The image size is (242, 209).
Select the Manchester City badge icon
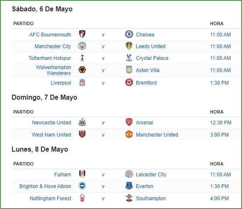(82, 46)
